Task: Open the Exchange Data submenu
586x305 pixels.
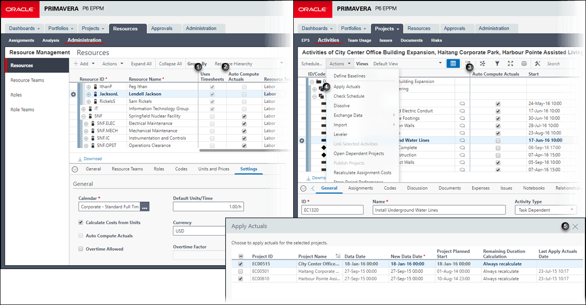Action: 364,115
